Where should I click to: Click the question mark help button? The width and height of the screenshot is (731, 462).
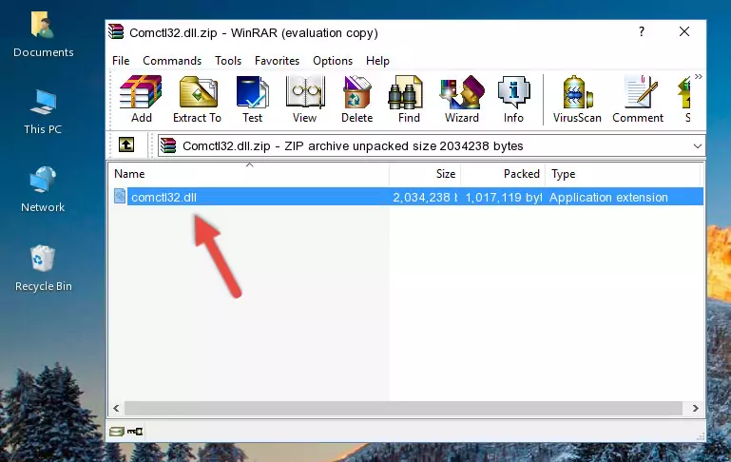click(x=642, y=31)
